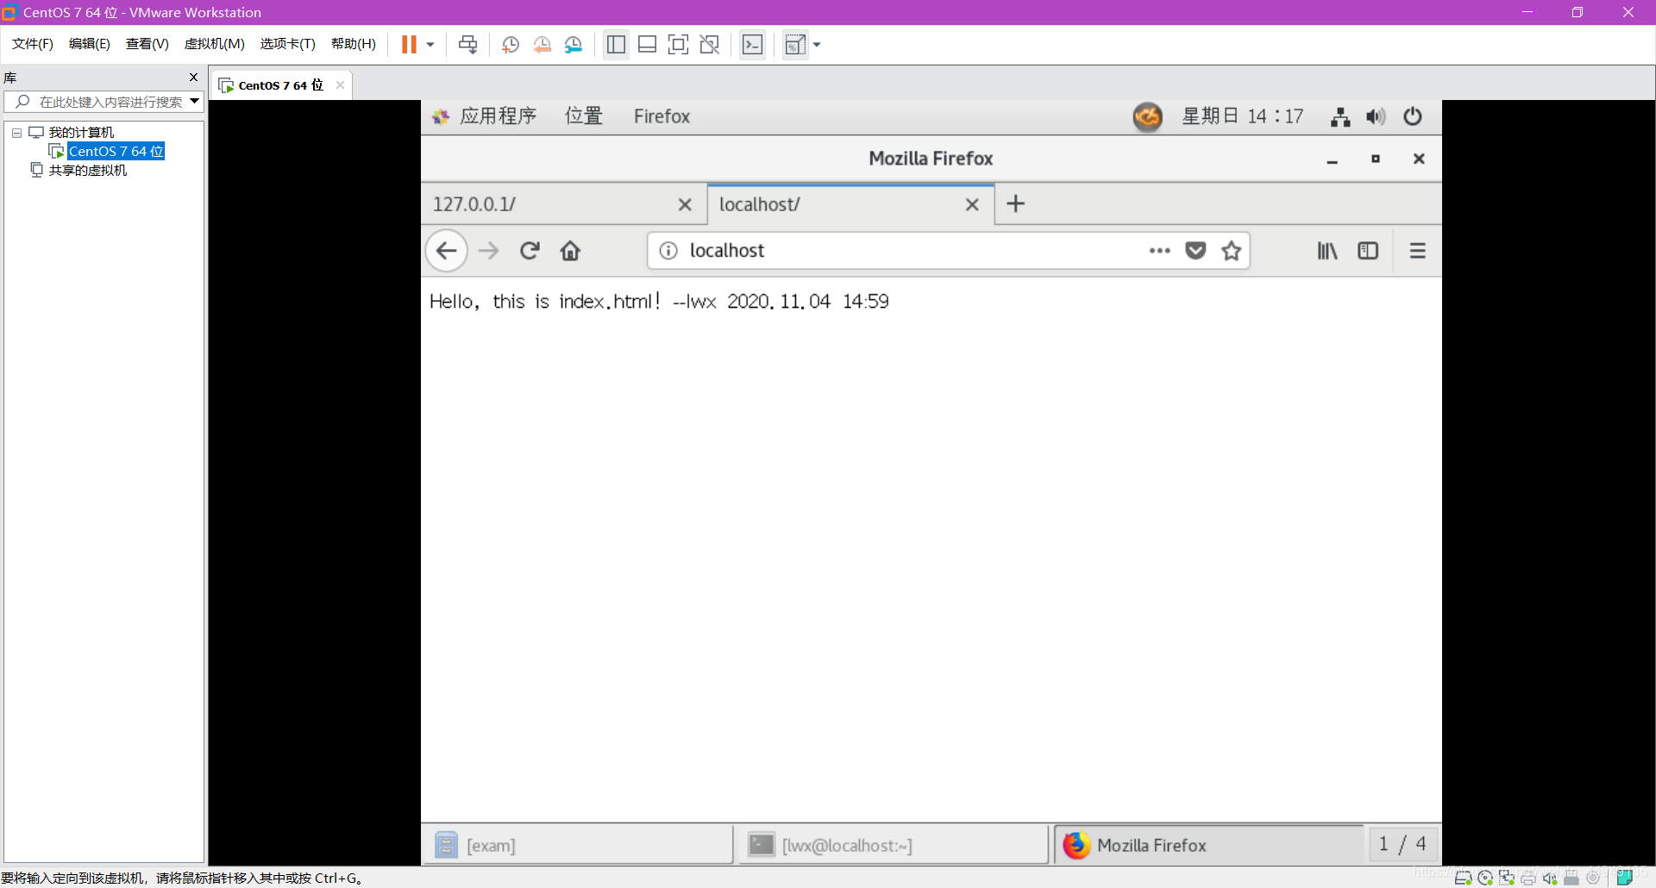Toggle the Firefox sidebar
The width and height of the screenshot is (1656, 888).
[x=1368, y=251]
